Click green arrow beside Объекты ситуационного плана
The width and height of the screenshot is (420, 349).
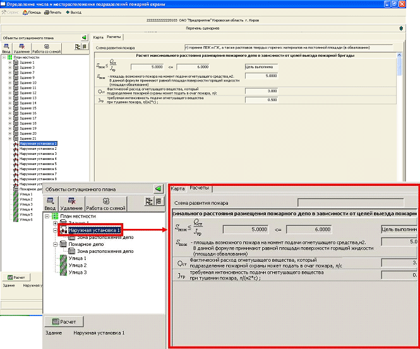(85, 37)
